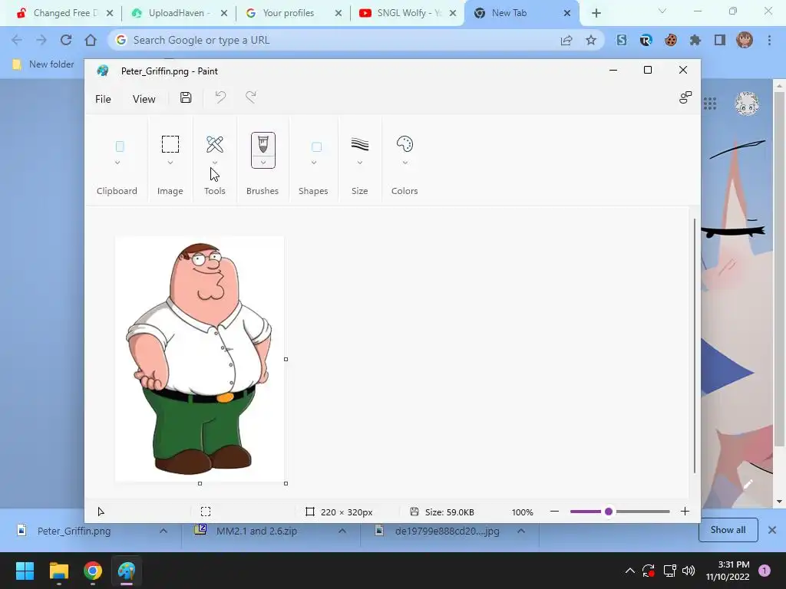Toggle the Chrome side panel

pyautogui.click(x=720, y=40)
